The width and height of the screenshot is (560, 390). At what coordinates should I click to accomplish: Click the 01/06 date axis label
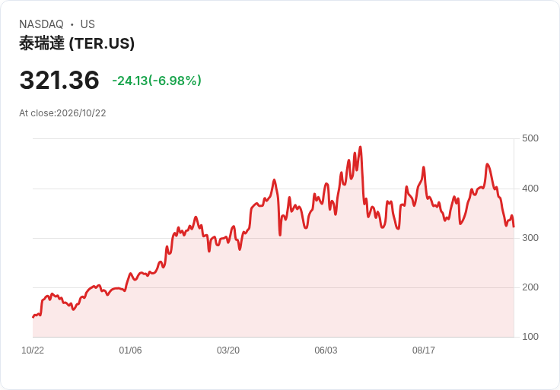click(x=130, y=350)
